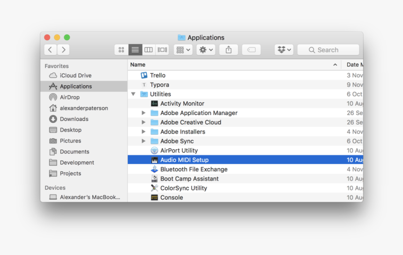
Task: Open the Projects folder in sidebar
Action: click(x=70, y=173)
